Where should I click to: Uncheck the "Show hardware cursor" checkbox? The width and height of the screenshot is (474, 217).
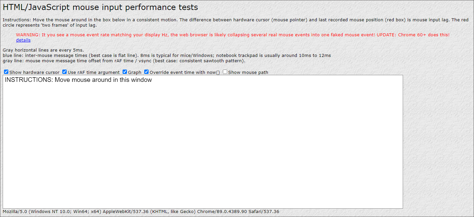6,72
